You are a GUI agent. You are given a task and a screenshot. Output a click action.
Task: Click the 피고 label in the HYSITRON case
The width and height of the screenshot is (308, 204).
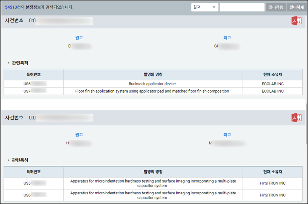click(227, 135)
